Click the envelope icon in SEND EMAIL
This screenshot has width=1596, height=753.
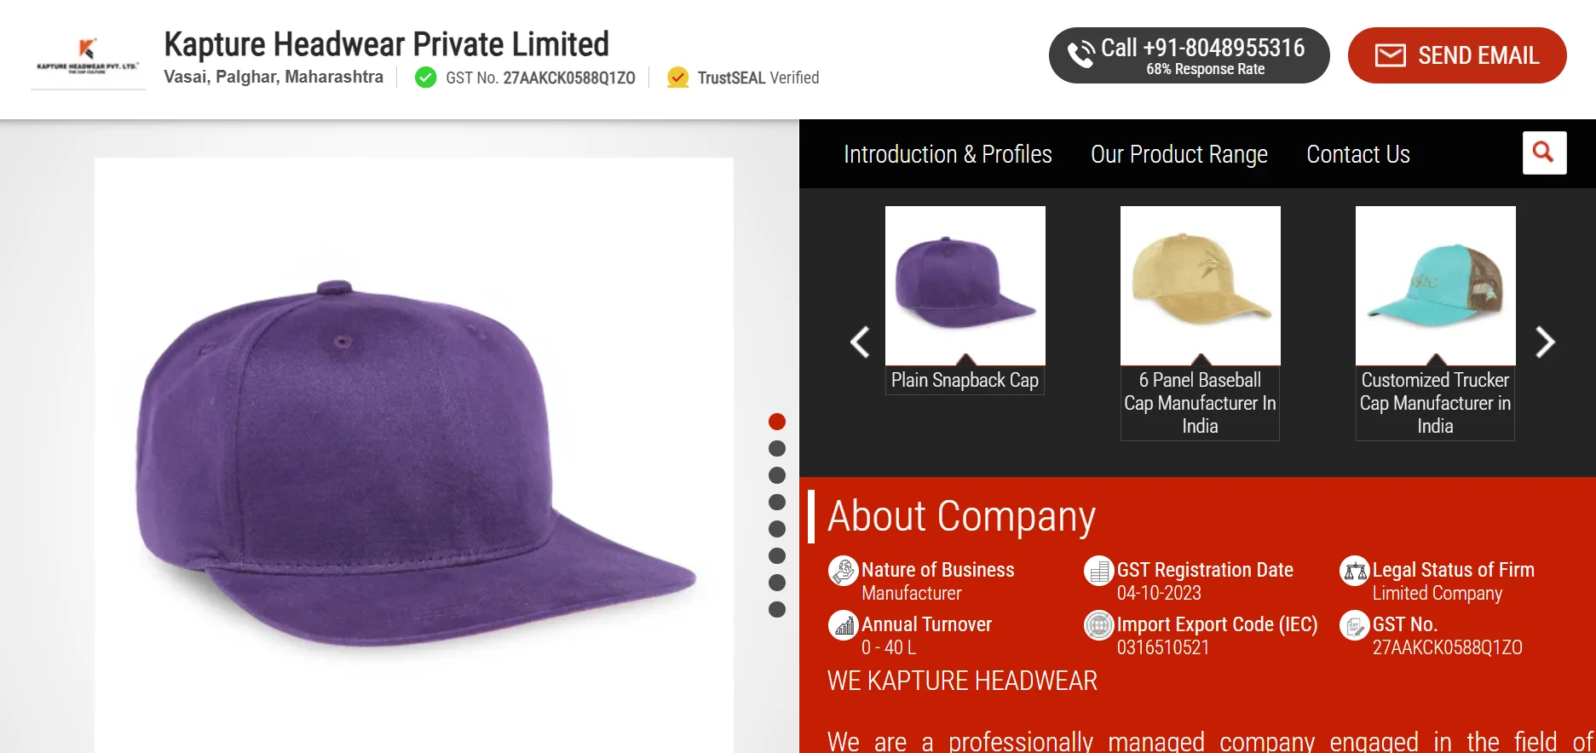click(x=1390, y=55)
